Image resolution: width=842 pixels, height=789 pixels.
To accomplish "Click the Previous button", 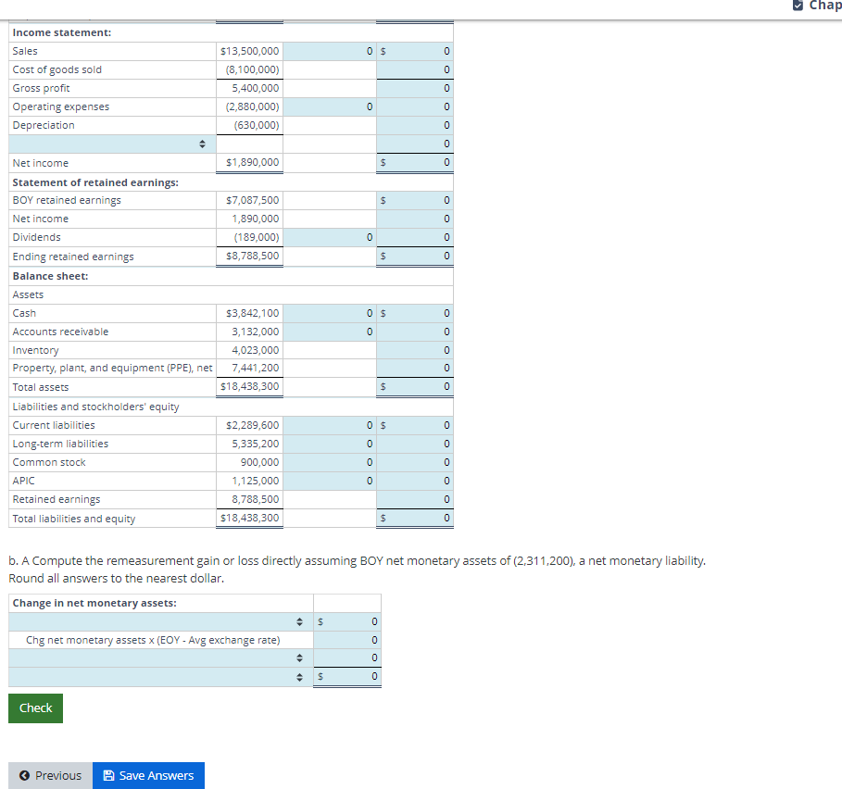I will pos(50,775).
